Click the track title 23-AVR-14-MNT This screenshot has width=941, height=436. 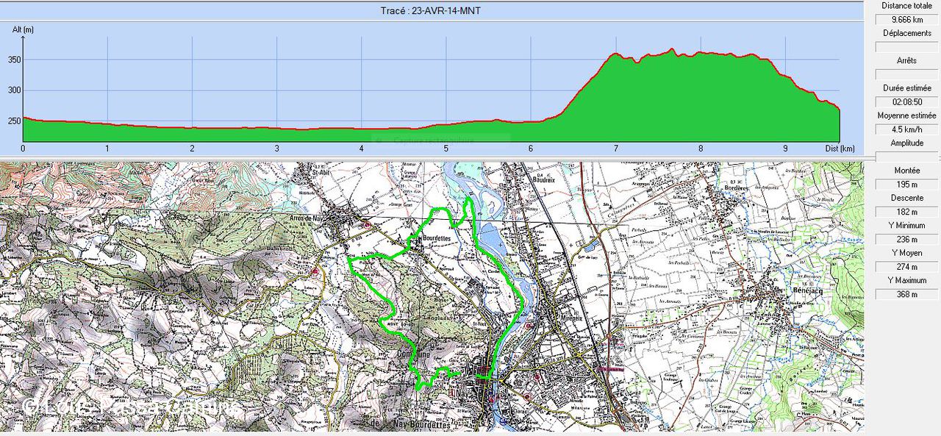point(431,10)
